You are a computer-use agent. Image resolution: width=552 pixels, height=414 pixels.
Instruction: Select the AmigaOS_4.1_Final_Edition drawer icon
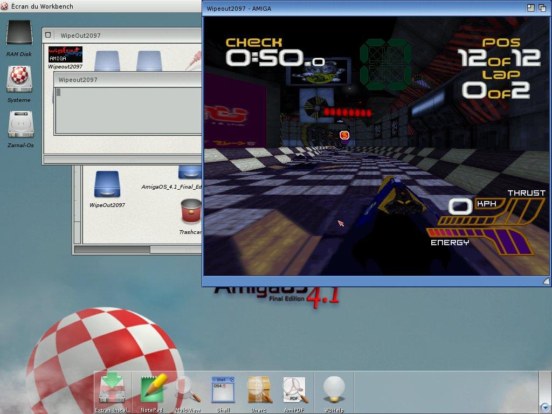(x=190, y=172)
